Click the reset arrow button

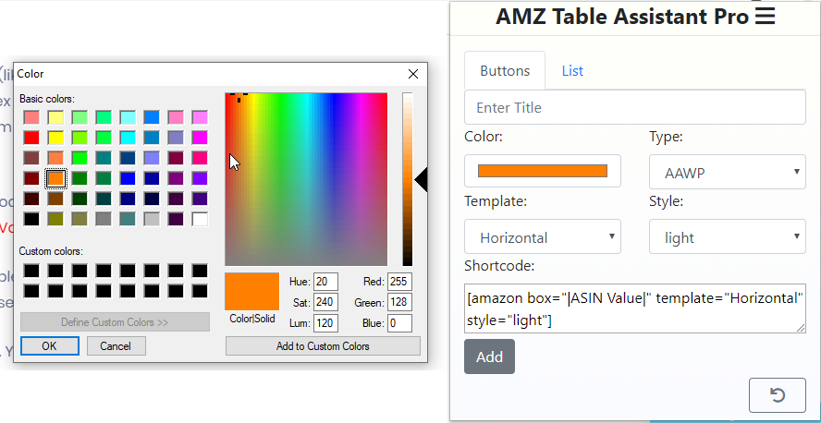pyautogui.click(x=778, y=395)
